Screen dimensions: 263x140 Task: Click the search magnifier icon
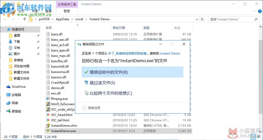(x=256, y=19)
